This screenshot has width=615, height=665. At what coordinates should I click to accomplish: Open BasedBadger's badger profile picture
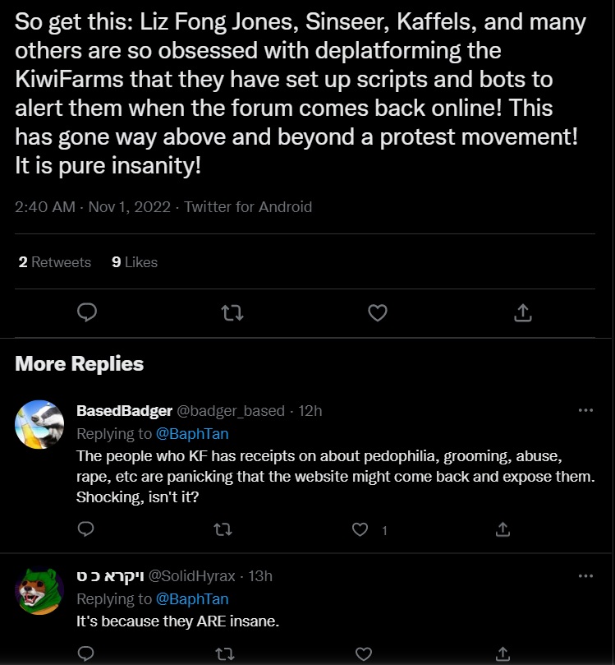point(39,424)
